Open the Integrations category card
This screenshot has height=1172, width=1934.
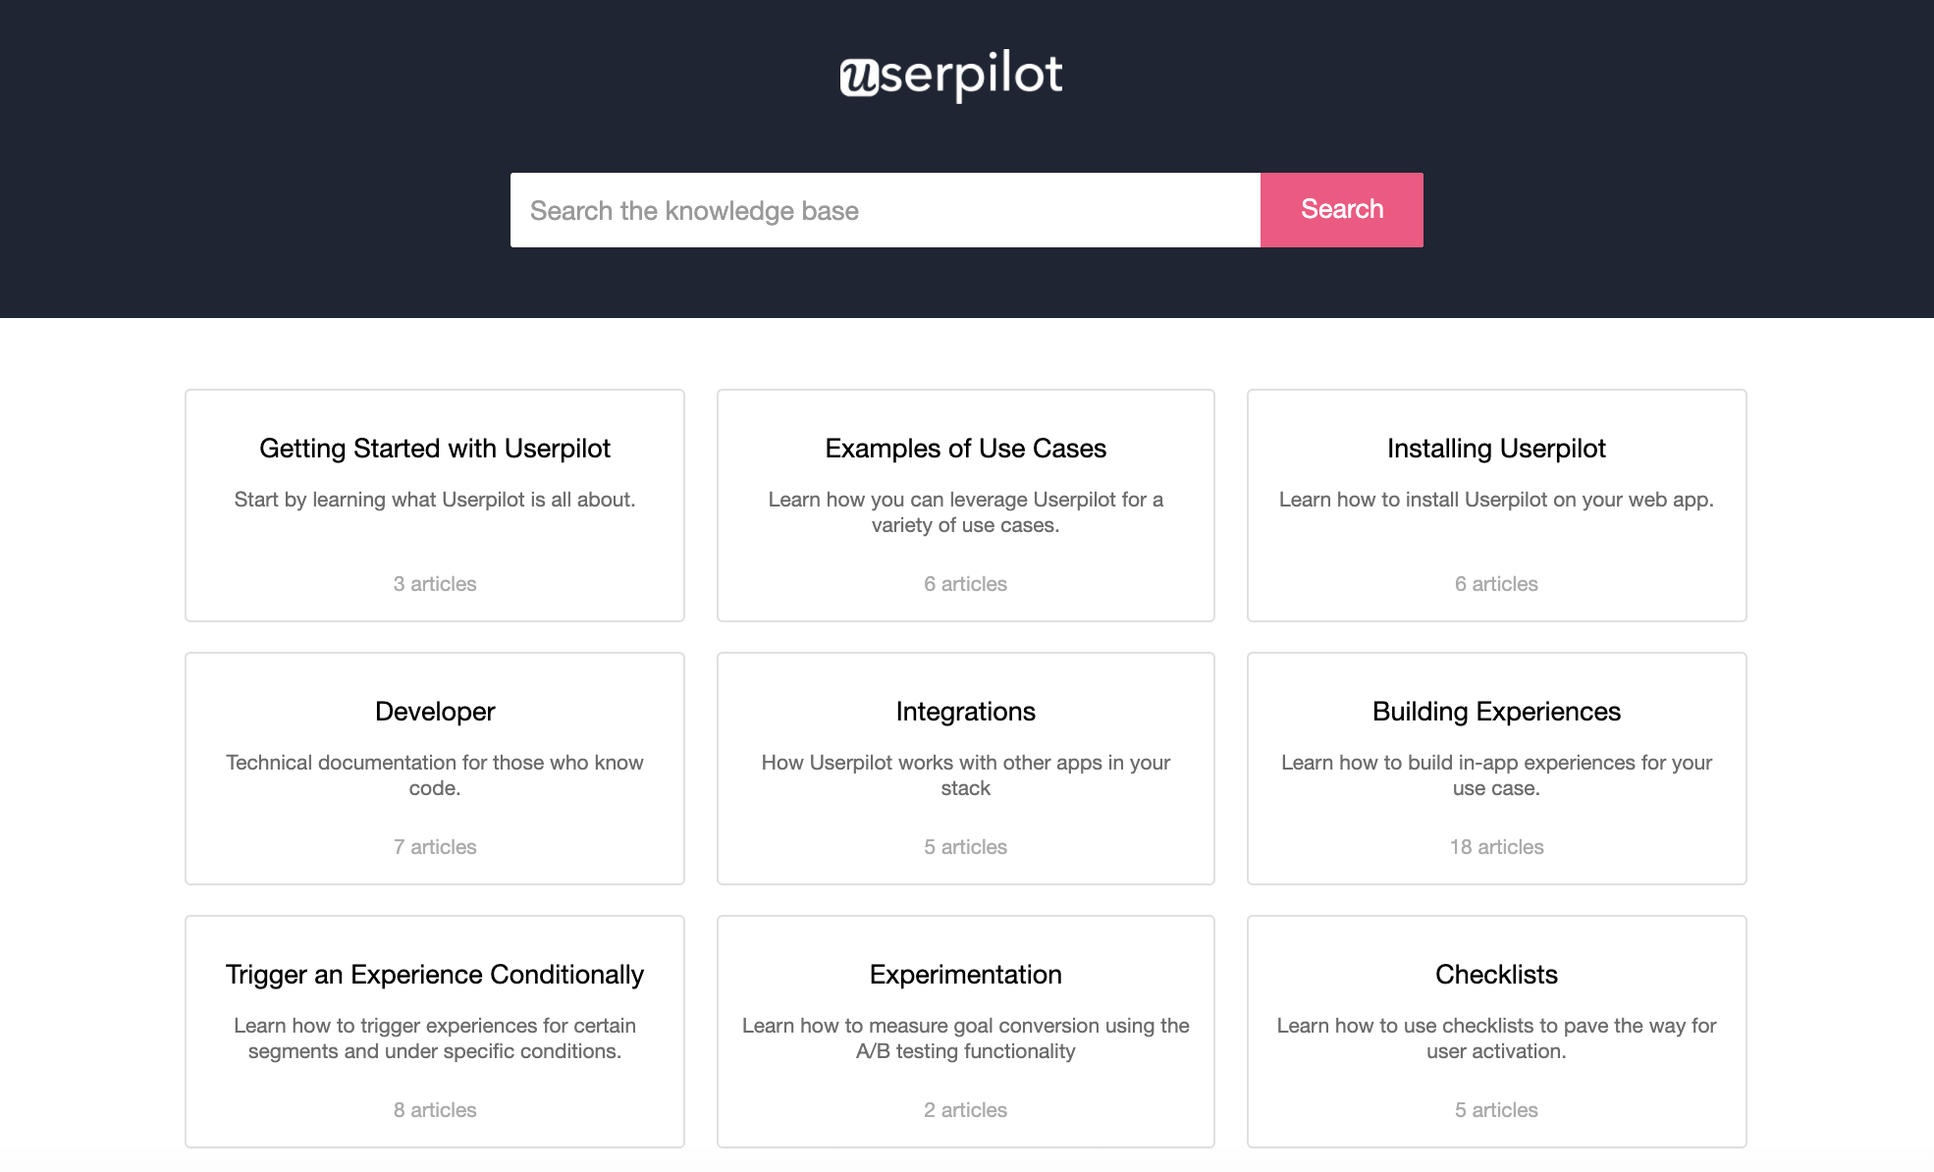(965, 712)
